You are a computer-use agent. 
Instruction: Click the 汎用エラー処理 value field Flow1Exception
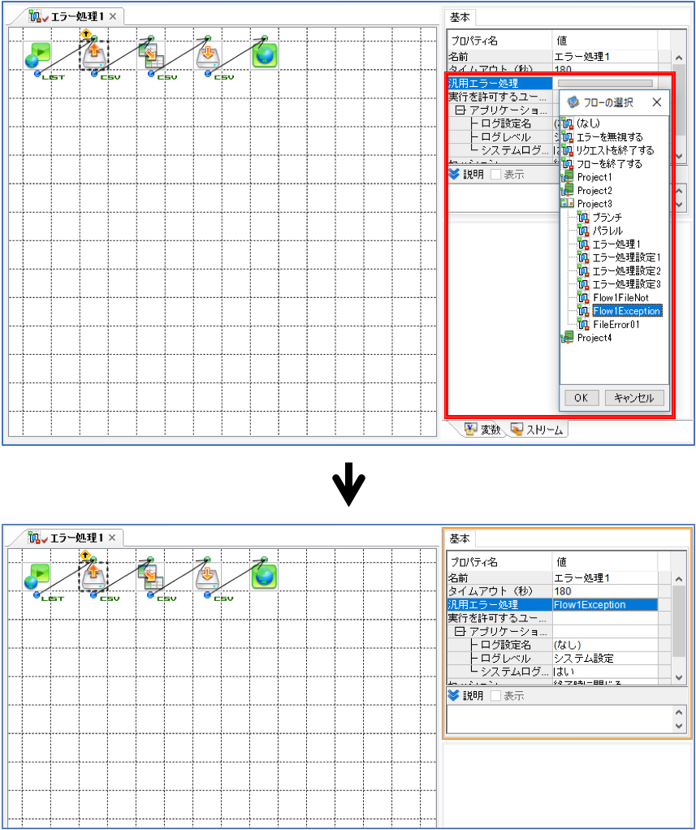tap(604, 604)
